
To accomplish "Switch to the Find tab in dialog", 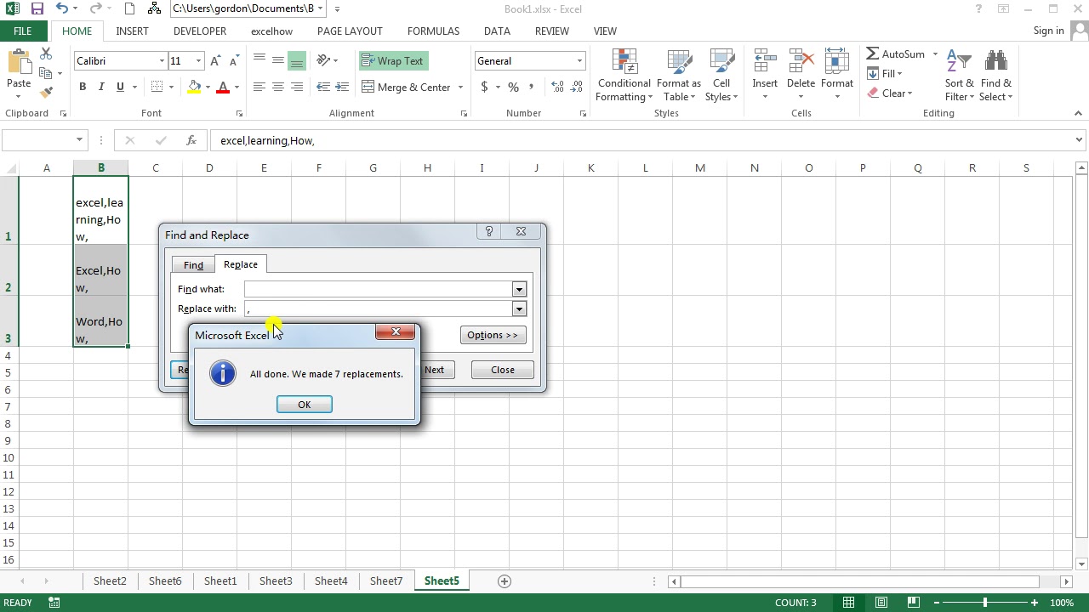I will tap(193, 265).
